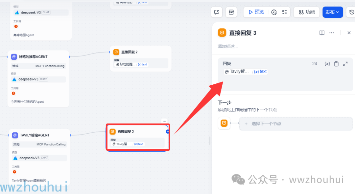Click MCP FunctionCalling strategy in 好吃的推荐AGENT
The width and height of the screenshot is (355, 194).
point(38,66)
